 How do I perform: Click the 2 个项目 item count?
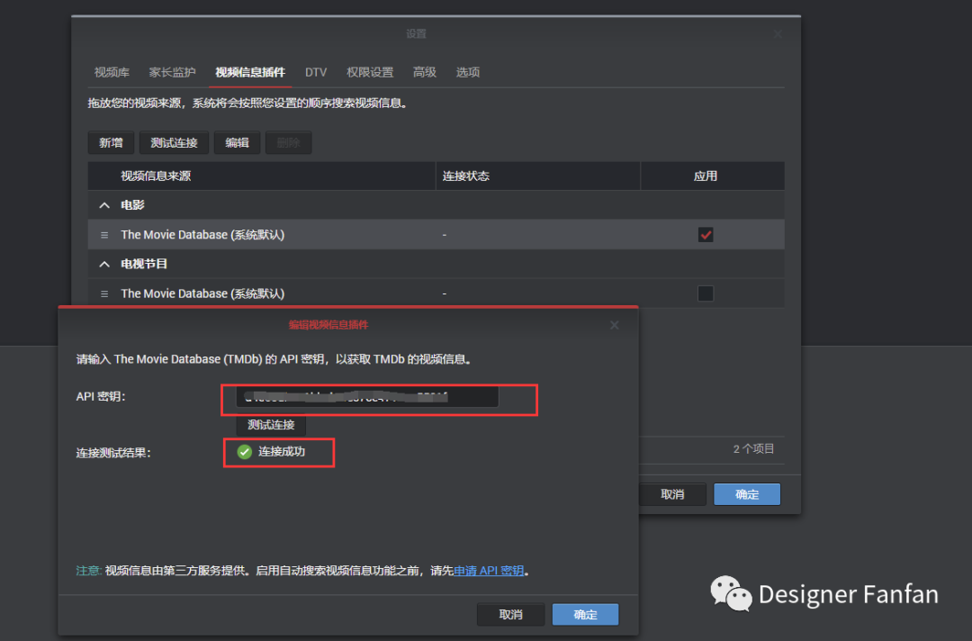pos(754,449)
